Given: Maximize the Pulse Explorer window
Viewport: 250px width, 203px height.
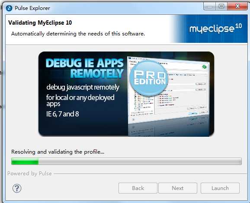Looking at the screenshot, I should click(x=221, y=6).
